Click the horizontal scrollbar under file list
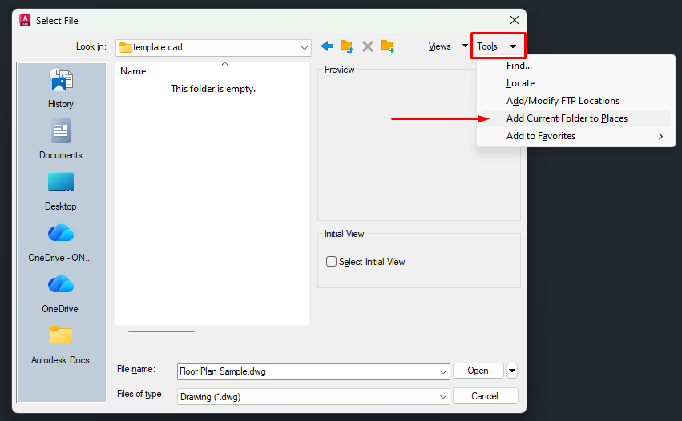 (x=161, y=331)
